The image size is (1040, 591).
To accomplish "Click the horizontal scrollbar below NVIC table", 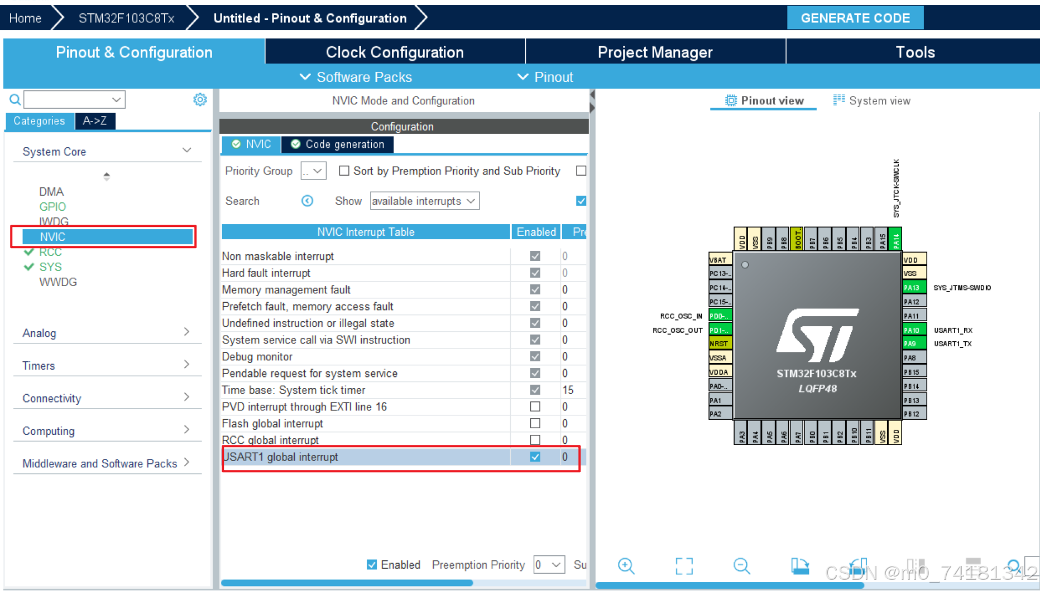I will 347,583.
